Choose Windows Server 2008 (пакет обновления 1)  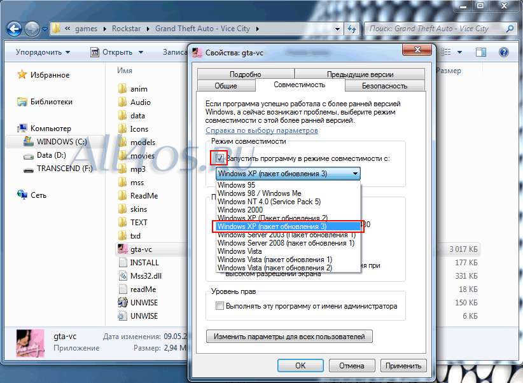coord(288,243)
